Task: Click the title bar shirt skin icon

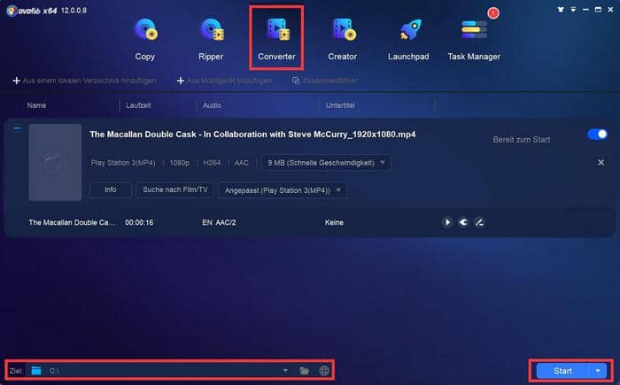Action: (x=561, y=10)
